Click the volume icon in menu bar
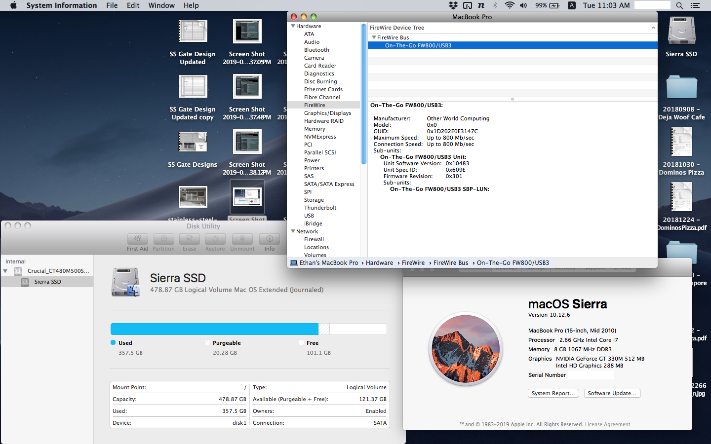711x444 pixels. point(523,5)
